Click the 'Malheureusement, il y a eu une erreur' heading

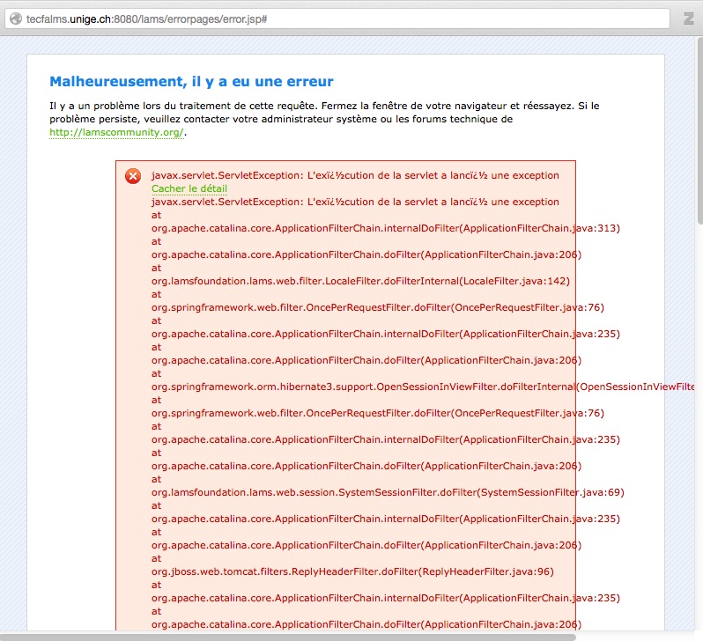tap(191, 82)
